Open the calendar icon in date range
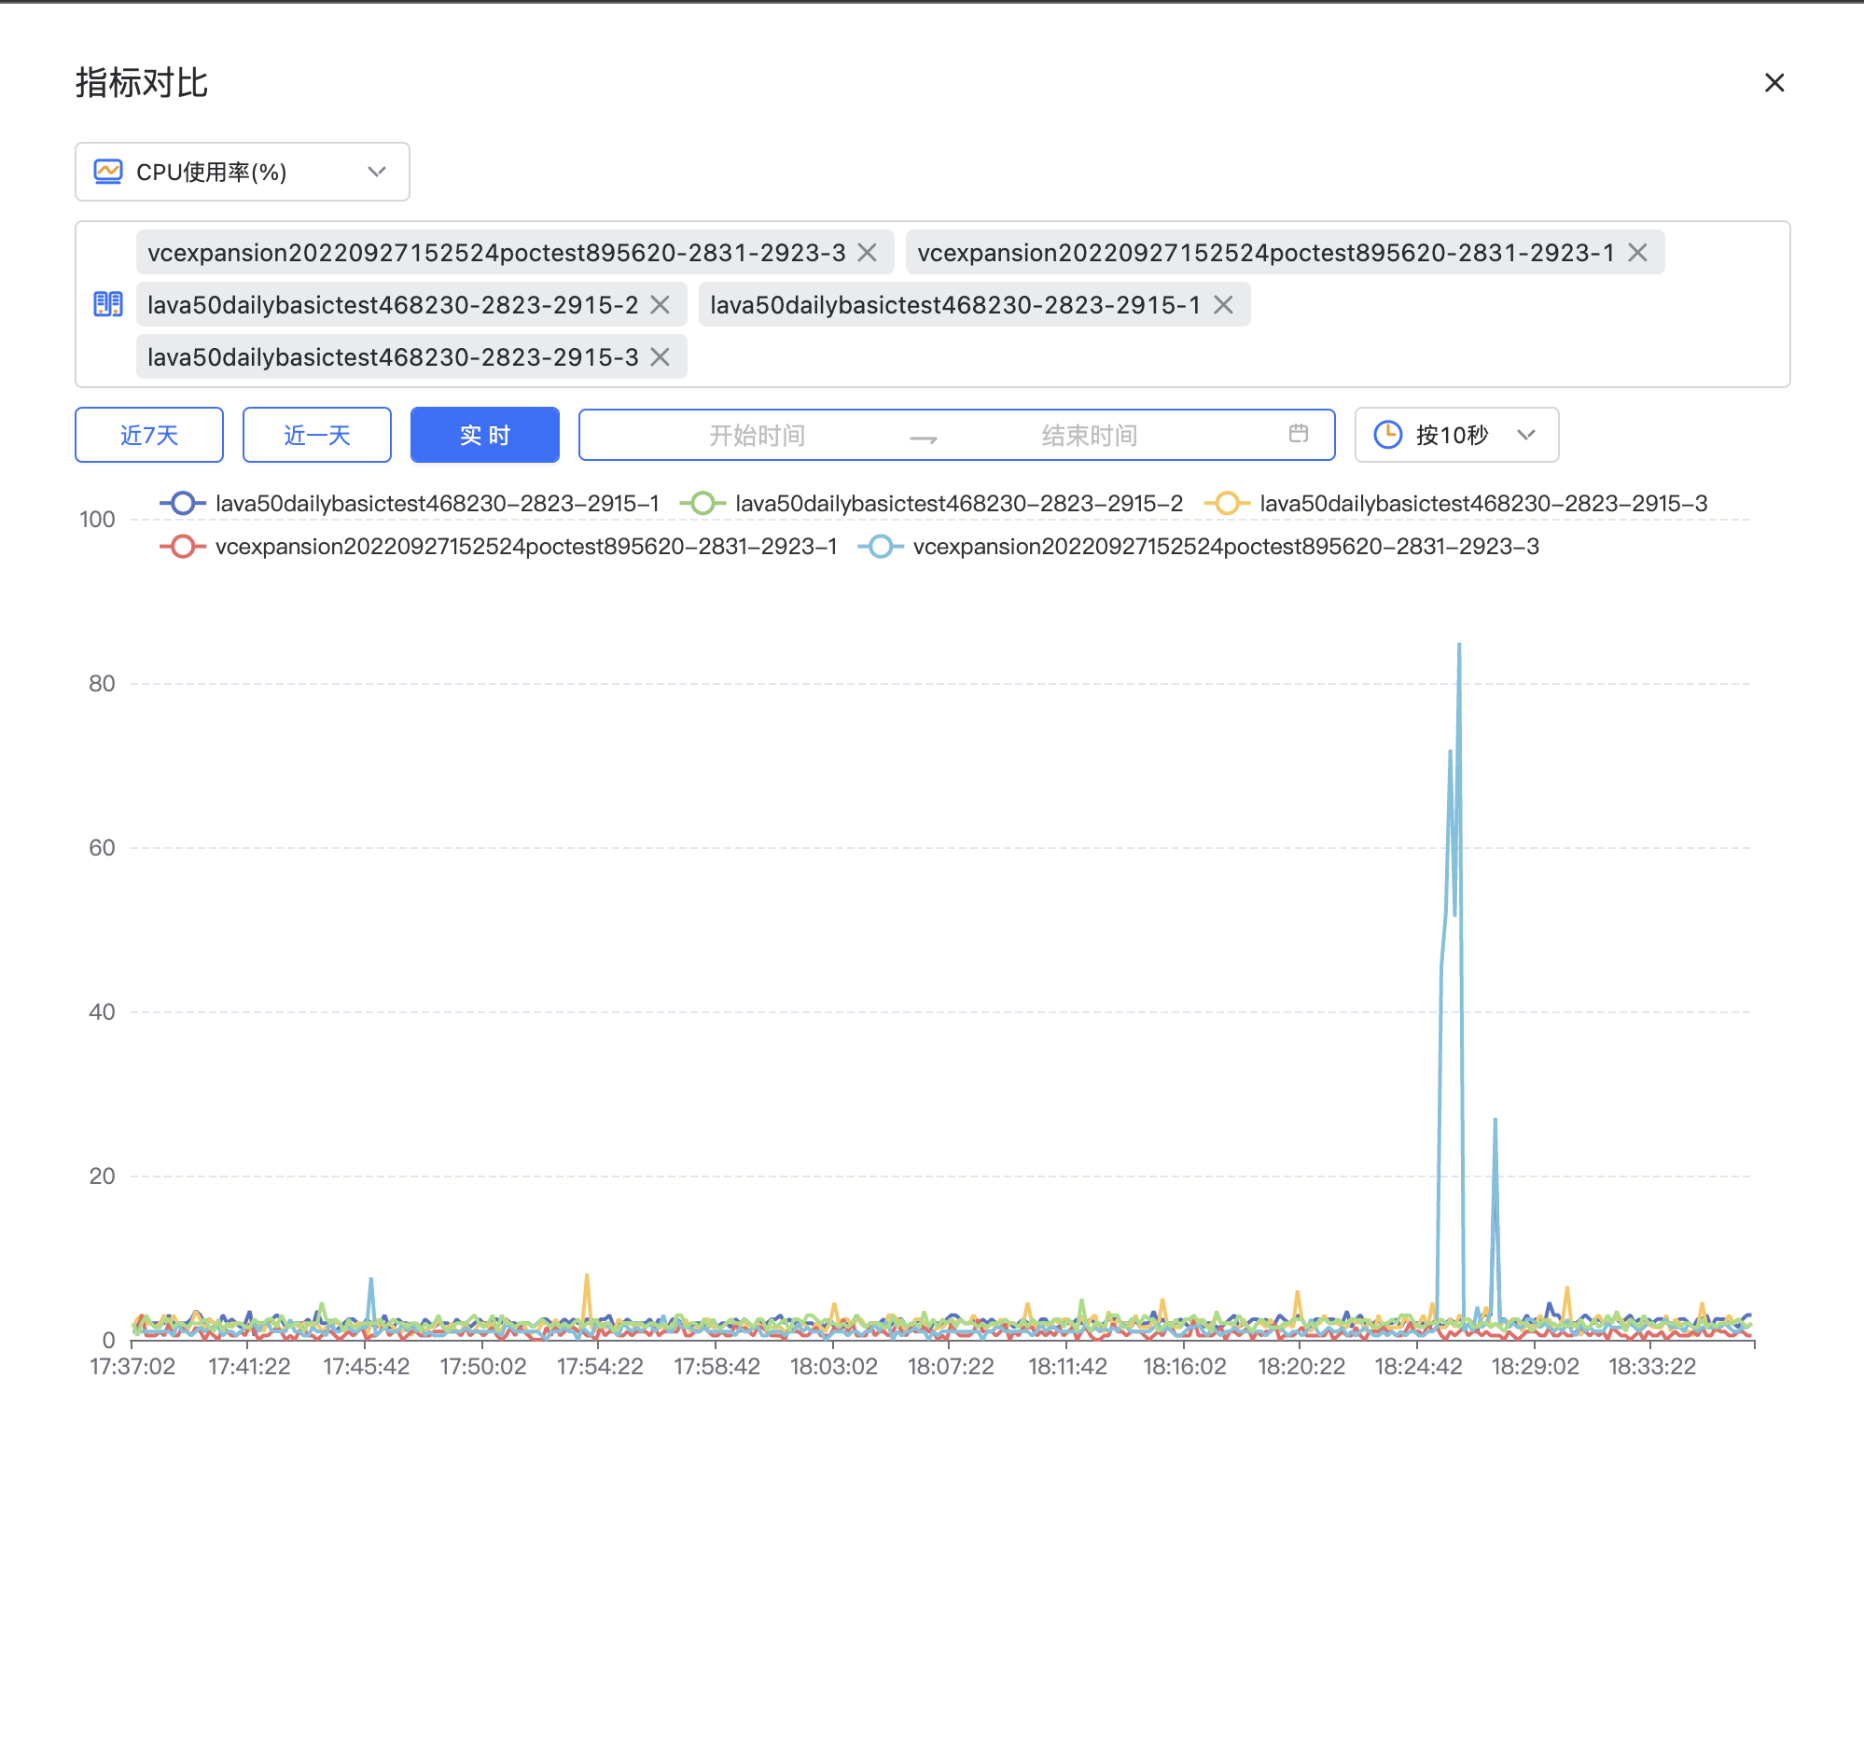The image size is (1864, 1754). (1298, 433)
